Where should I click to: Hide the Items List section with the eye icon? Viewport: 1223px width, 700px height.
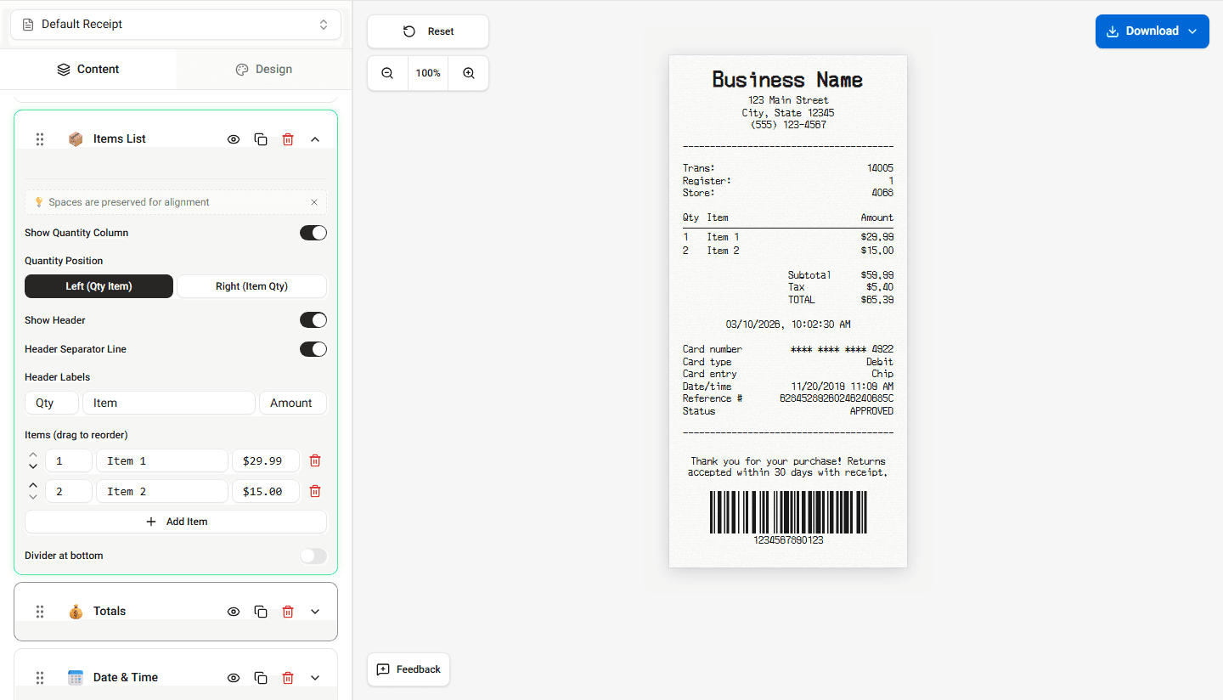[x=234, y=138]
